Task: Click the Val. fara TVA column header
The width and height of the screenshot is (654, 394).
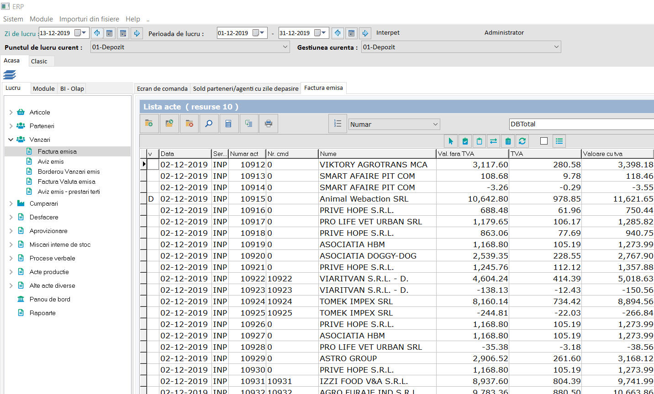Action: tap(472, 154)
